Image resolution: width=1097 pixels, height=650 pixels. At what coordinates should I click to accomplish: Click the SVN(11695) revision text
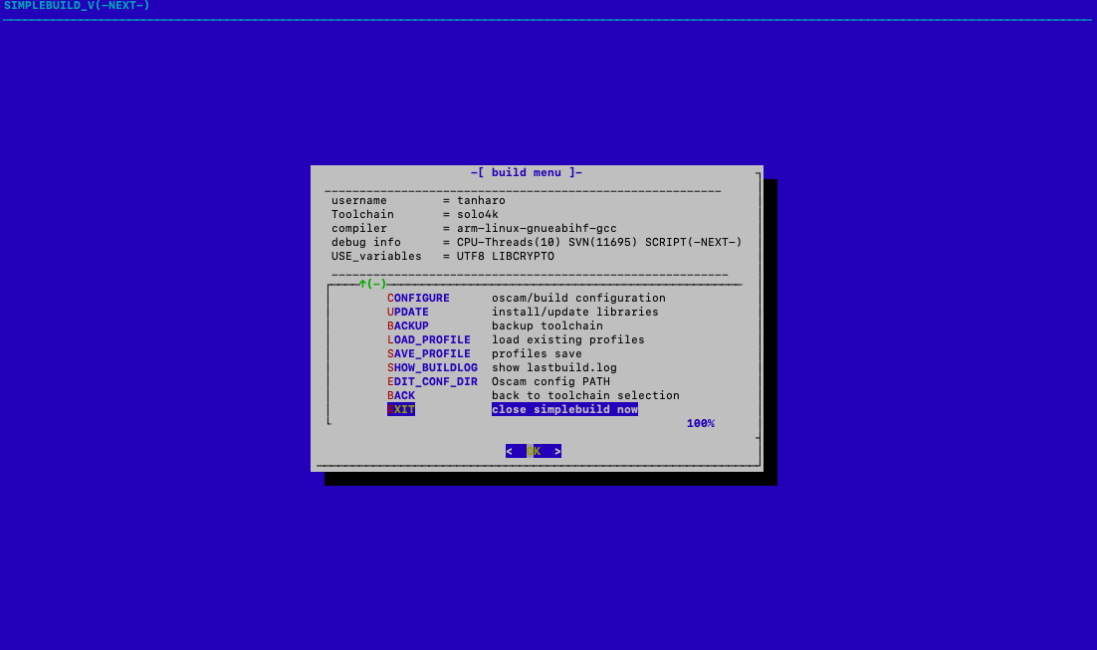point(602,242)
